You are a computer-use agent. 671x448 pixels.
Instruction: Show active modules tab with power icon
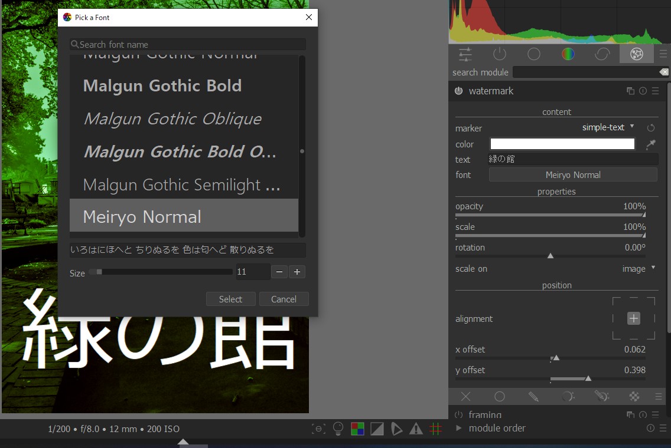pos(499,54)
